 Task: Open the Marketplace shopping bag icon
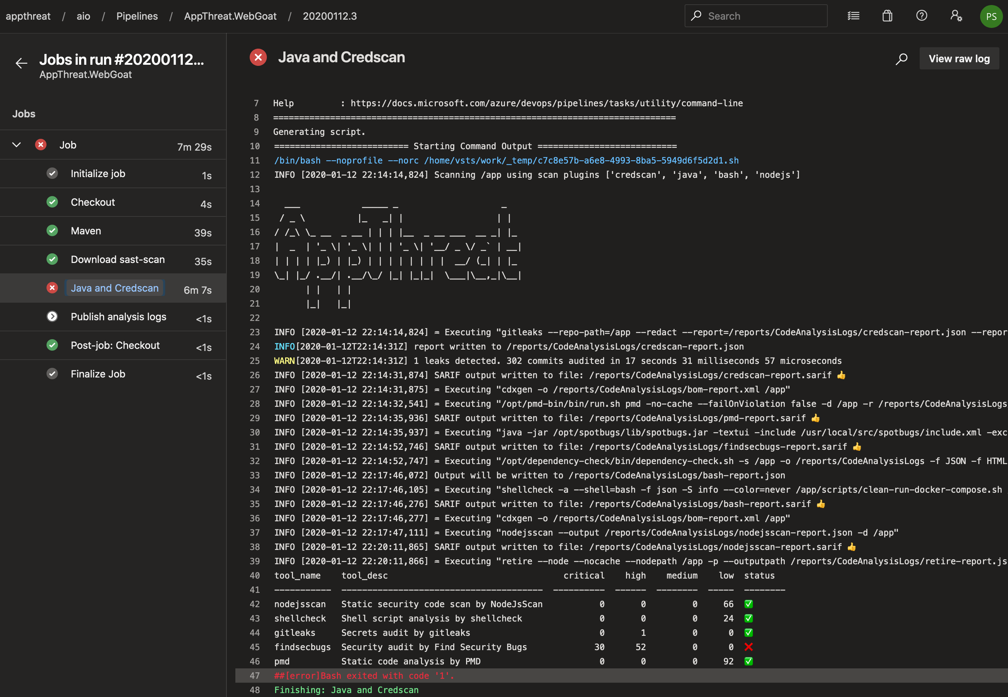[x=887, y=16]
